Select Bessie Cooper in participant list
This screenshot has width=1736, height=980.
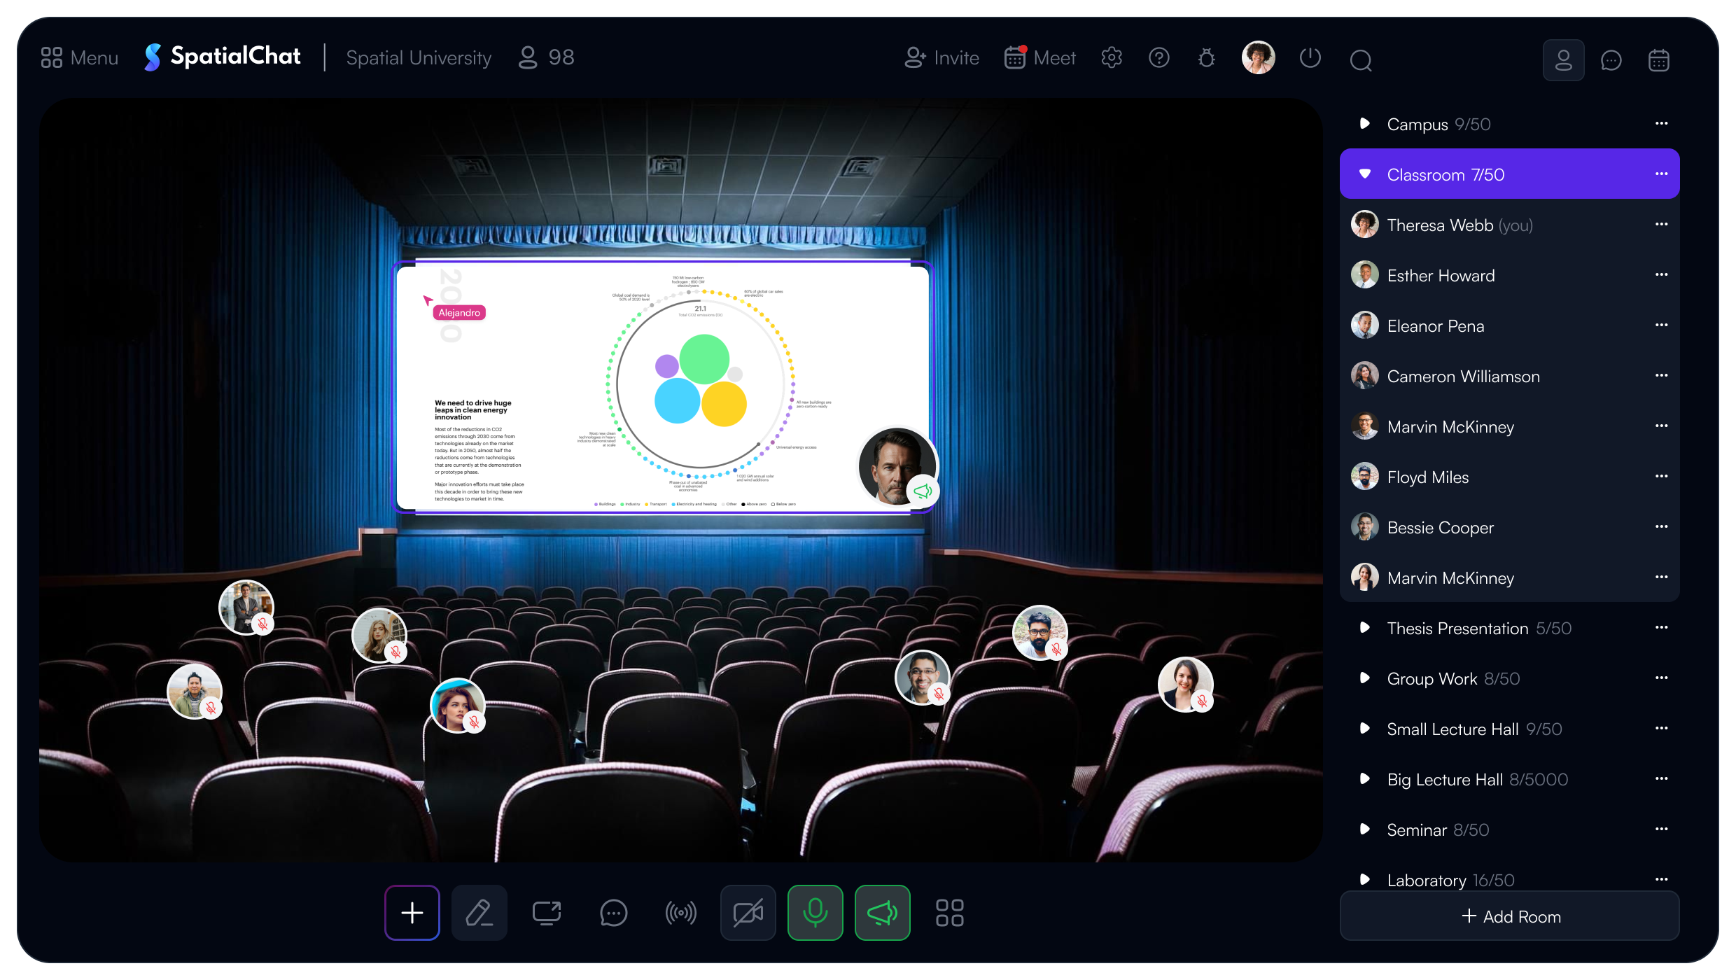pyautogui.click(x=1509, y=527)
